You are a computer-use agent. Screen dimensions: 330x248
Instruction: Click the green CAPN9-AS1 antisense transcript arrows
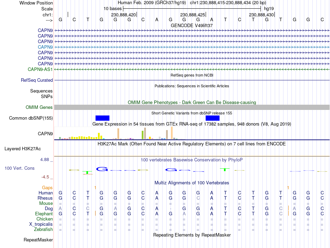(x=192, y=69)
